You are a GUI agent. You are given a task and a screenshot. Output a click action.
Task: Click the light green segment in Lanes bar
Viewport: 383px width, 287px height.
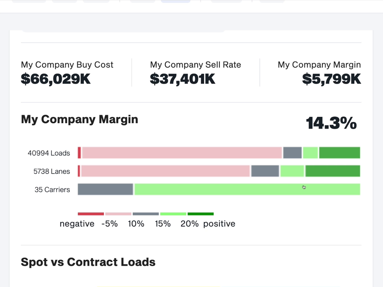[292, 171]
